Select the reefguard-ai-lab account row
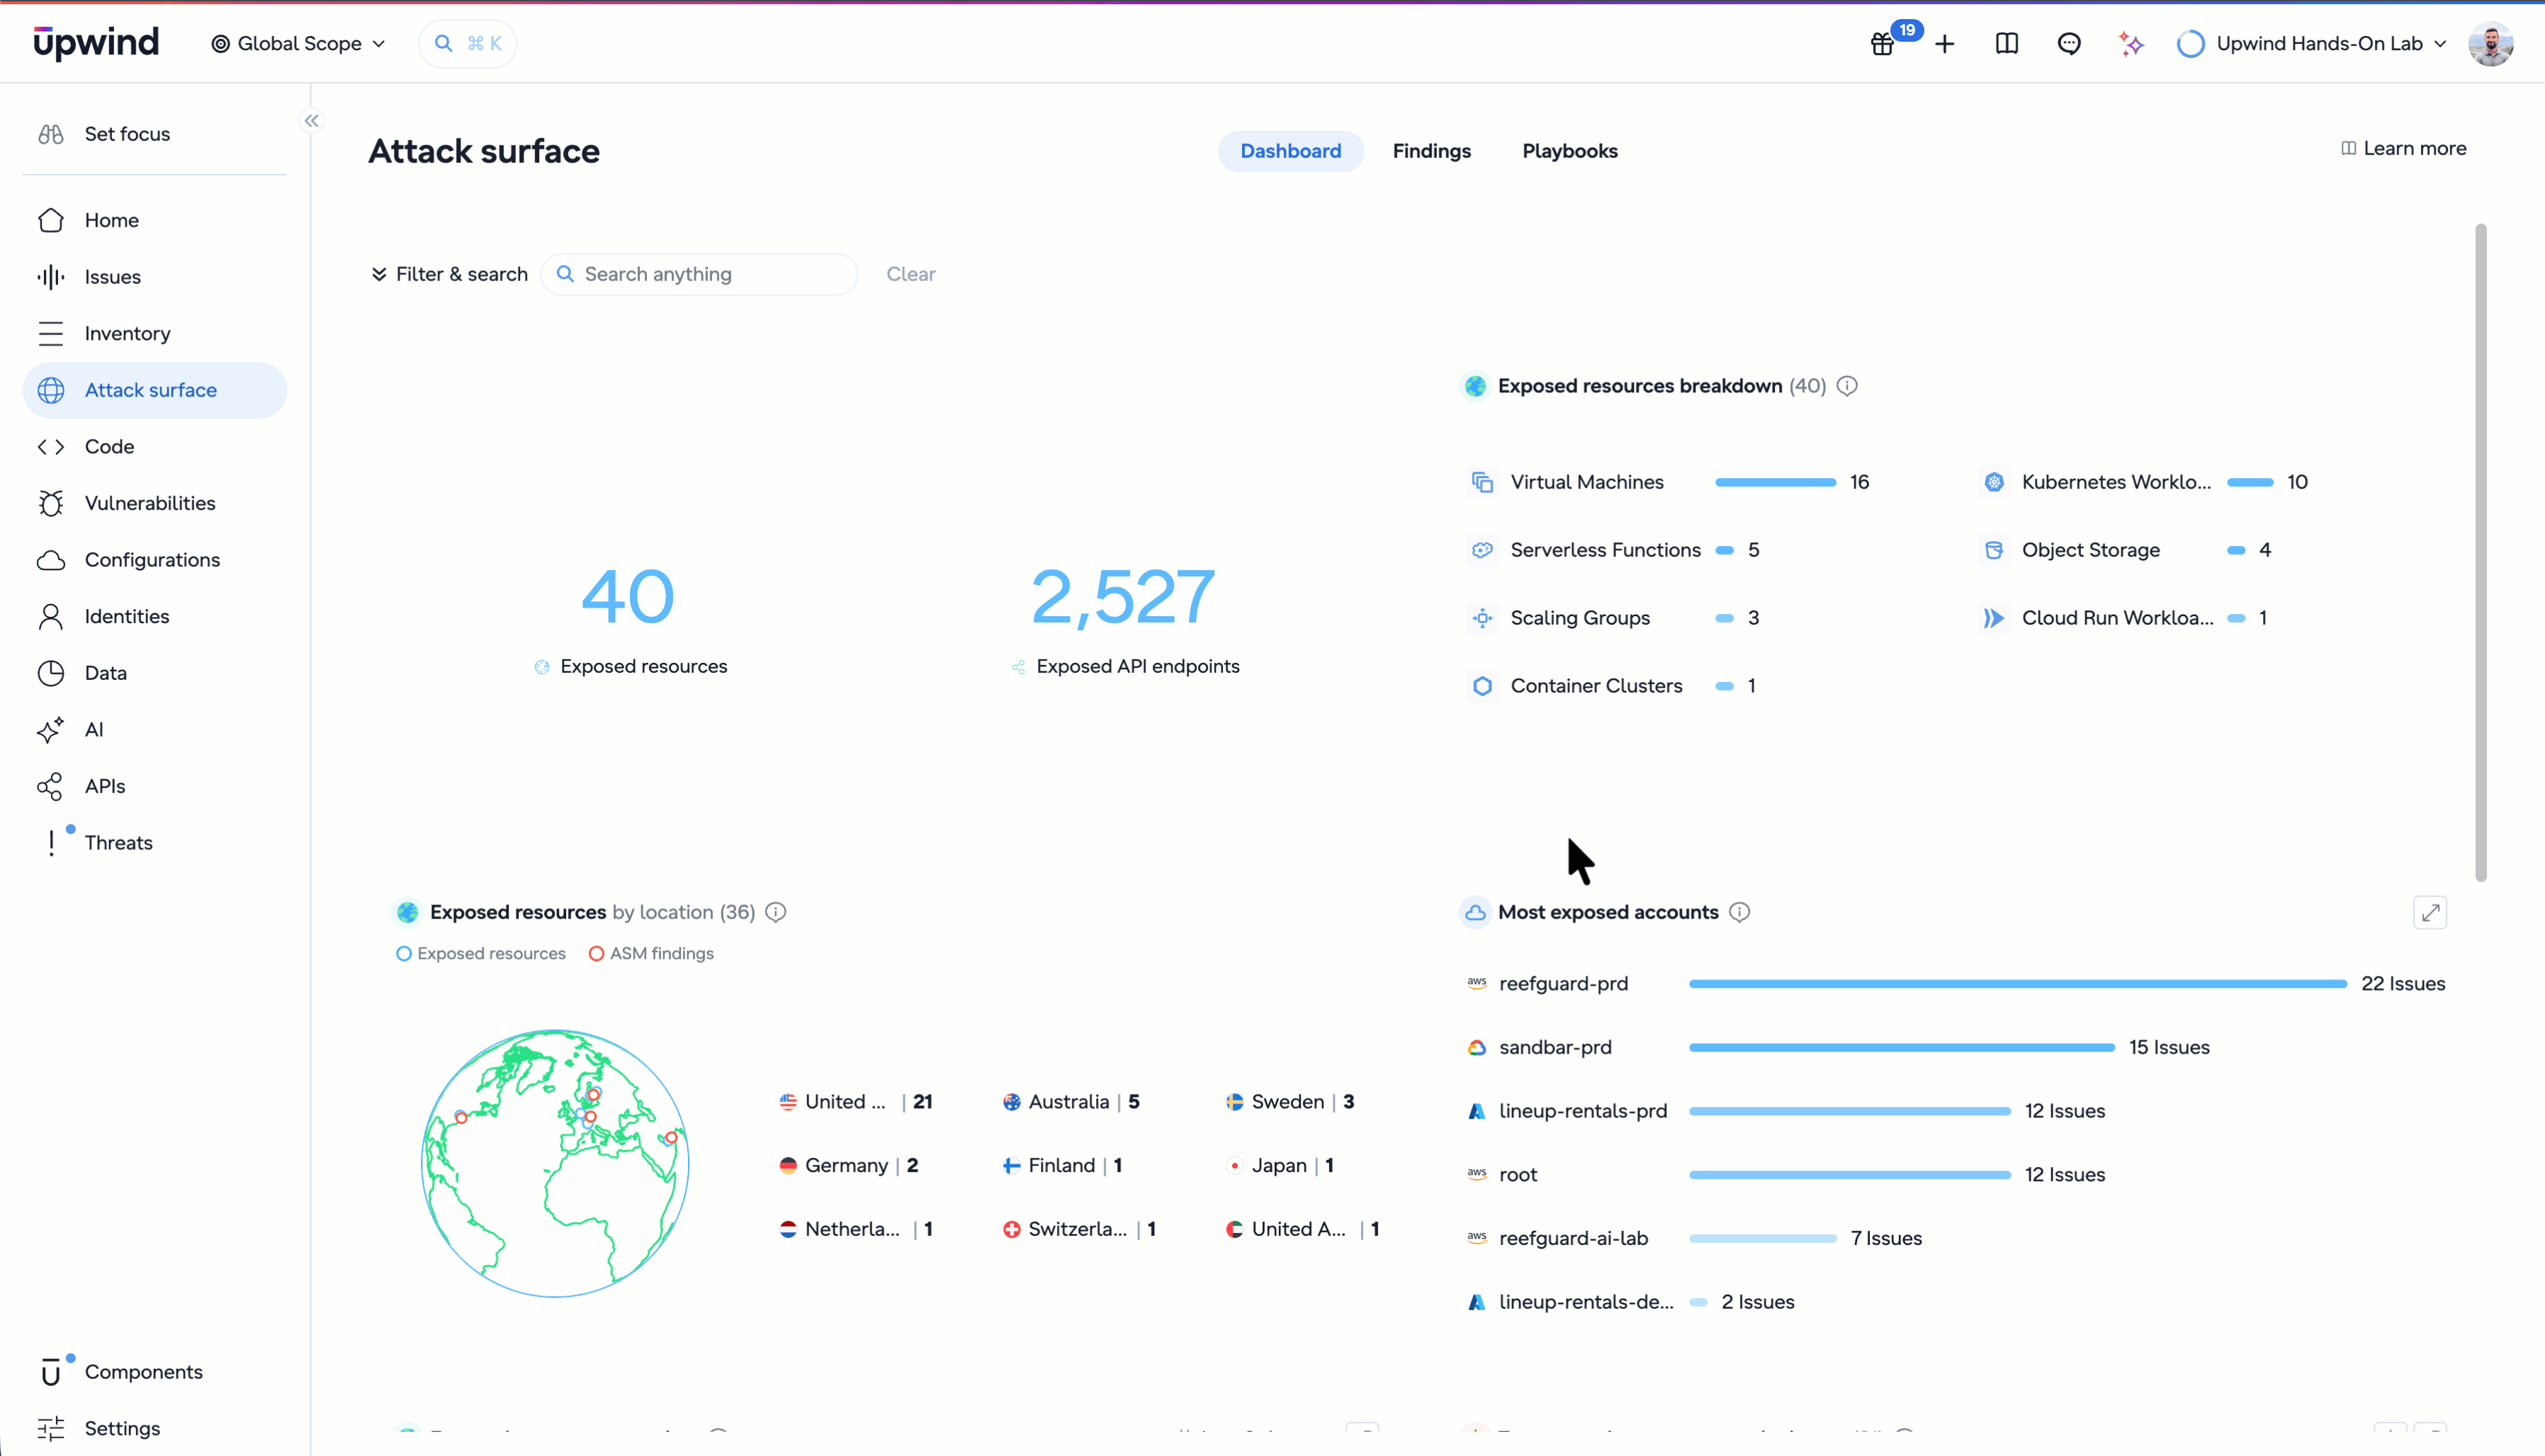 click(x=1956, y=1239)
